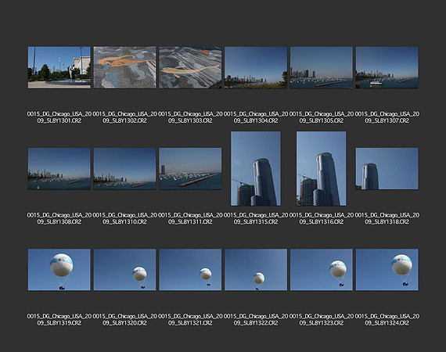Click the filename label ending 5L8Y1302.CR2
The image size is (446, 352).
point(125,117)
